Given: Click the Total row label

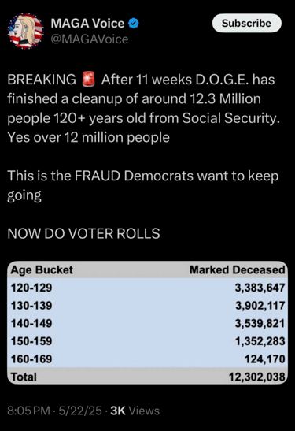Looking at the screenshot, I should [24, 377].
